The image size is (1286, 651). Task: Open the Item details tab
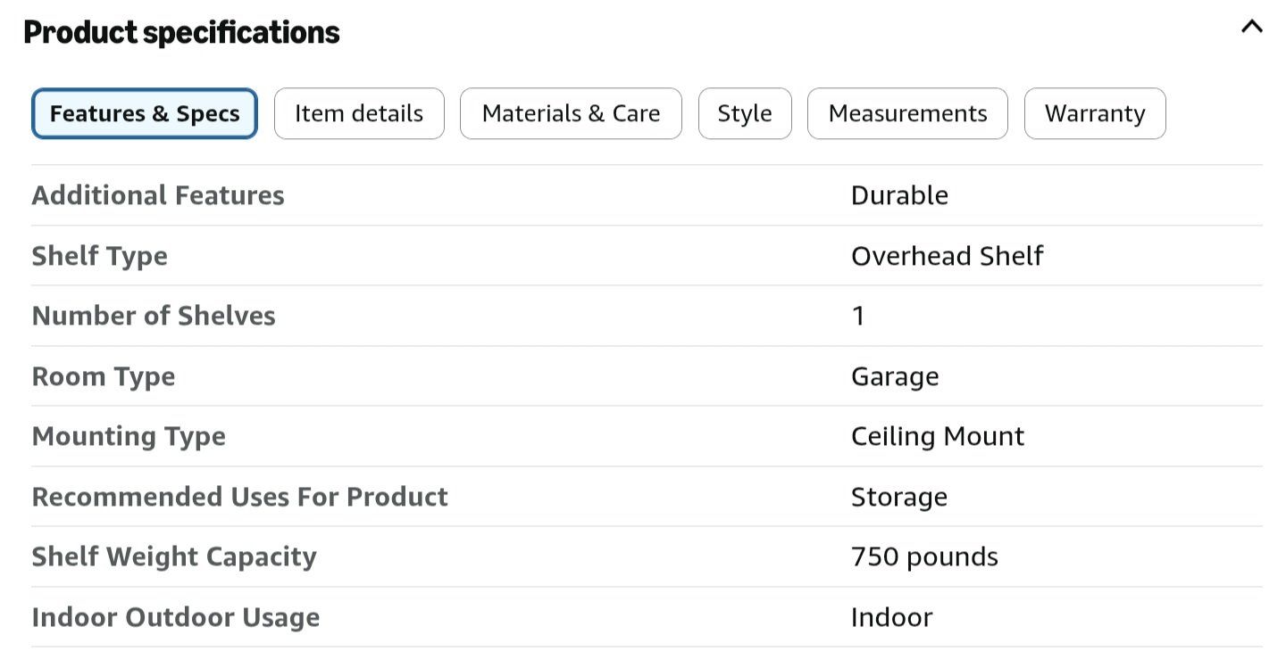pos(359,113)
